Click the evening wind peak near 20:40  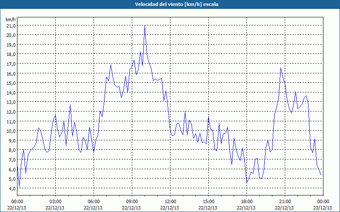tap(280, 68)
